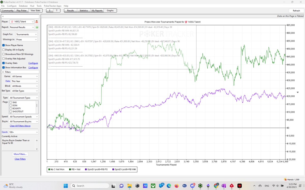Uncheck Show Player Name
Image resolution: width=305 pixels, height=190 pixels.
coord(4,45)
